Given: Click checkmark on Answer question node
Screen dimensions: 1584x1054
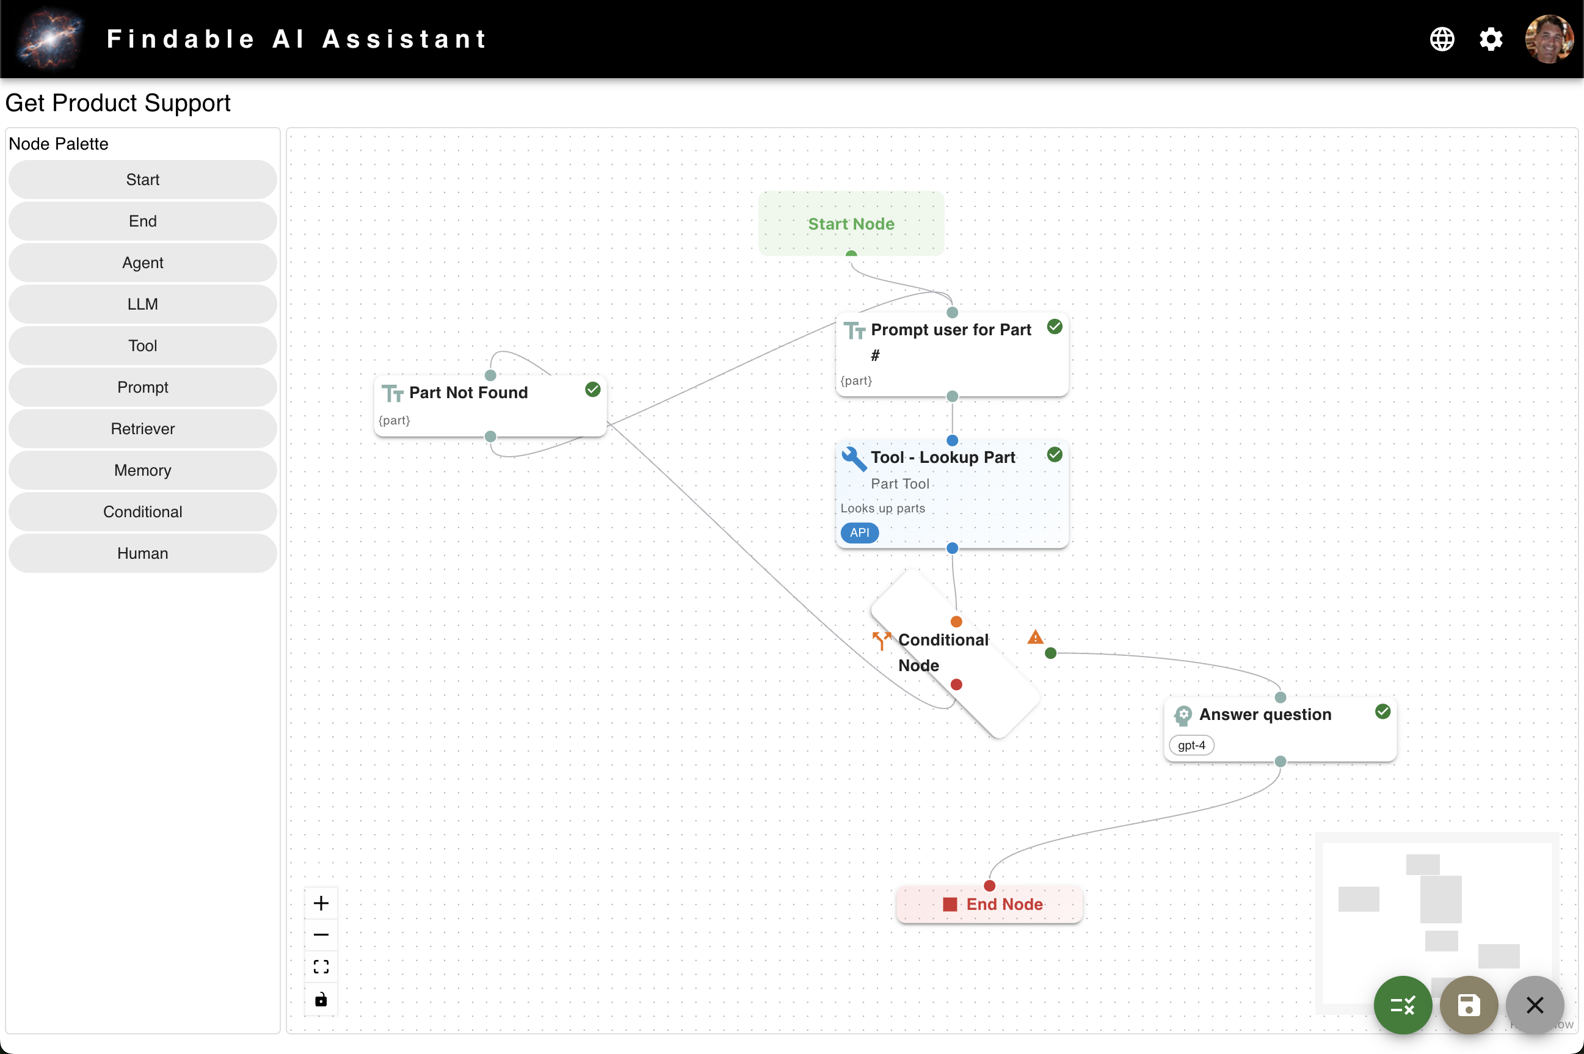Looking at the screenshot, I should click(1382, 712).
